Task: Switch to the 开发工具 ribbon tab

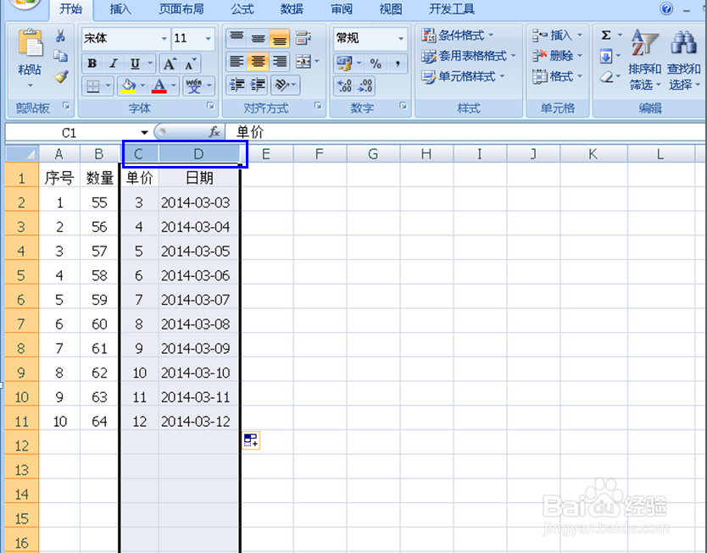Action: tap(452, 9)
